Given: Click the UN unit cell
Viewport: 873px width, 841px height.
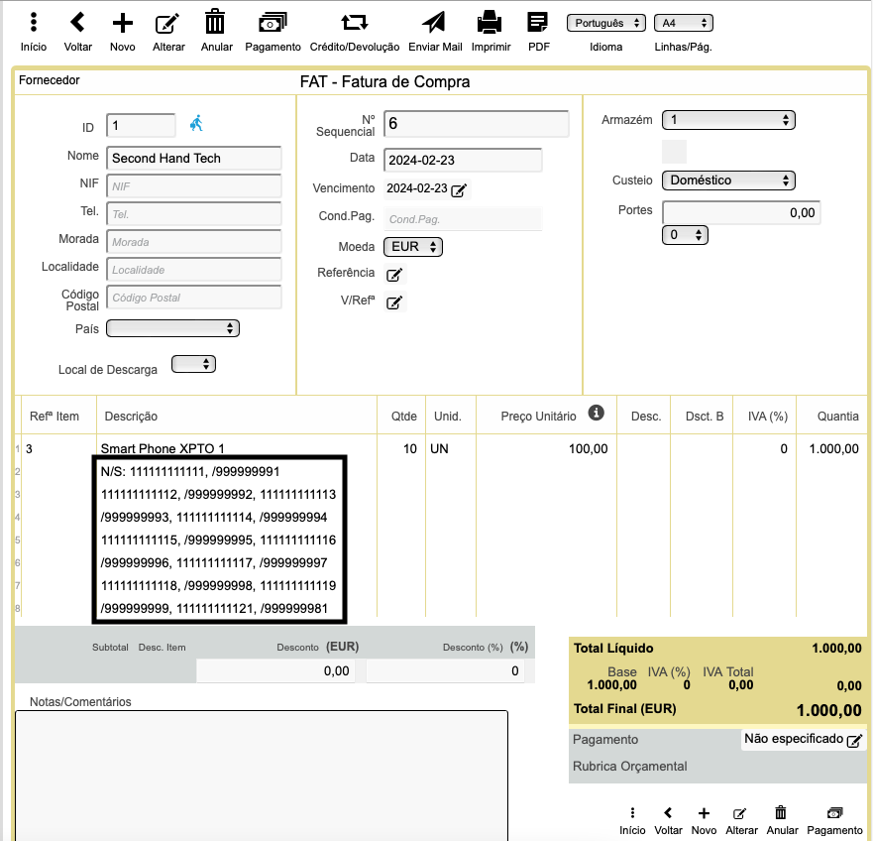Looking at the screenshot, I should tap(439, 448).
